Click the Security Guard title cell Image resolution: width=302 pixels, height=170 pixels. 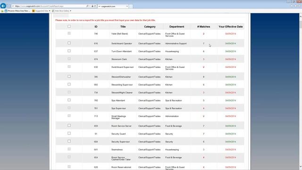coord(118,134)
